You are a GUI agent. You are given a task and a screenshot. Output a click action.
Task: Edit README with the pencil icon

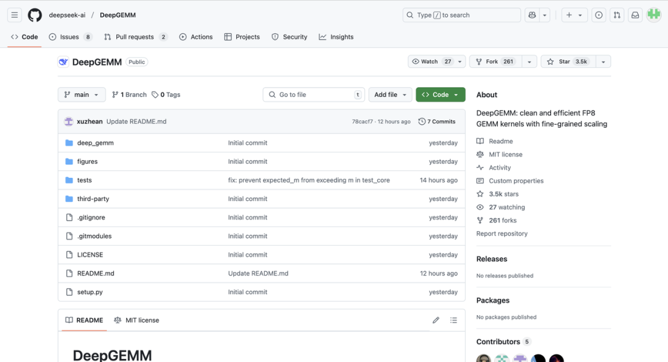click(x=435, y=321)
